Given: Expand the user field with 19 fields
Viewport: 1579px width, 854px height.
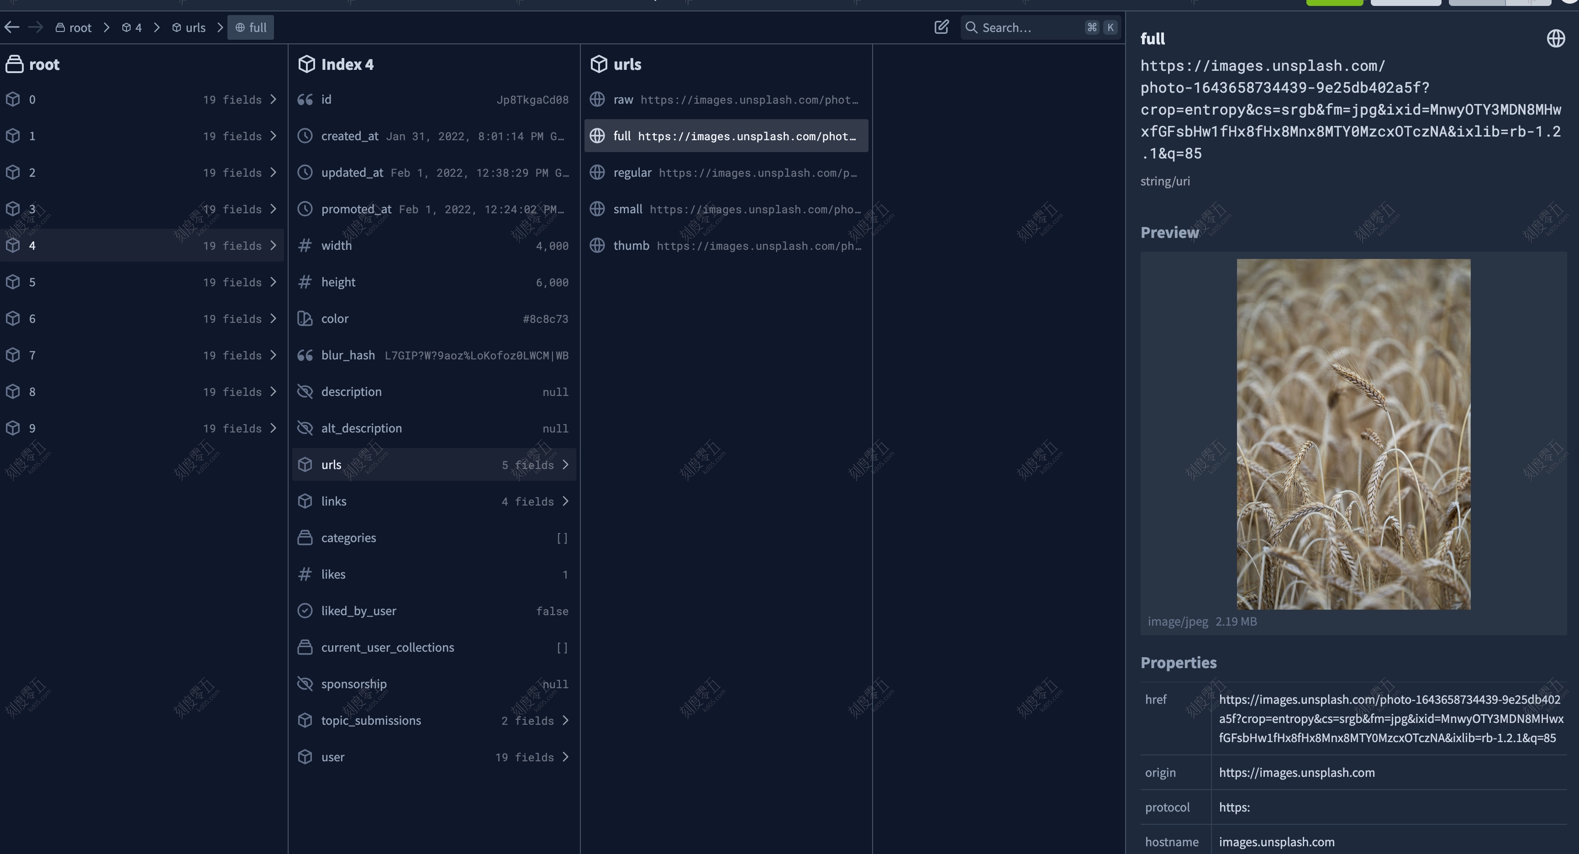Looking at the screenshot, I should click(x=565, y=757).
